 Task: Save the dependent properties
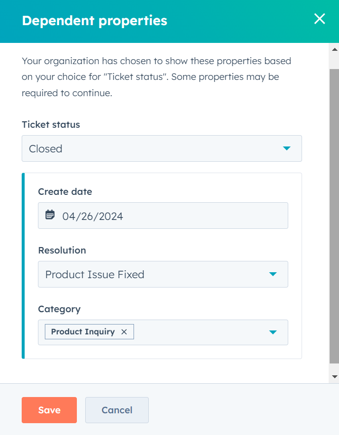click(x=49, y=410)
